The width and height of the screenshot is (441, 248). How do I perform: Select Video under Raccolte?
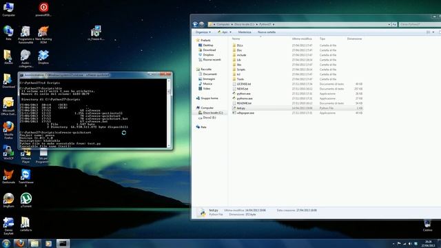[207, 88]
